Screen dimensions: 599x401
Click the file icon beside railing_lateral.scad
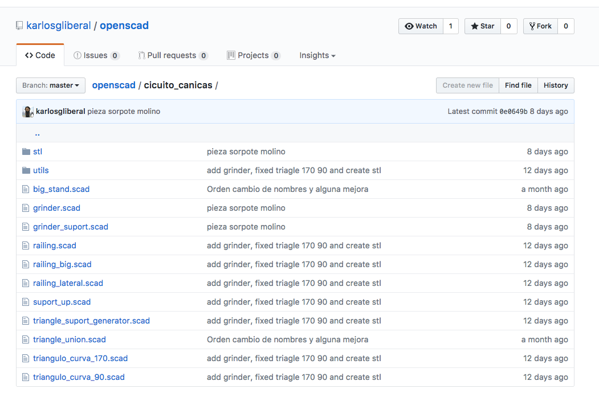pos(26,283)
